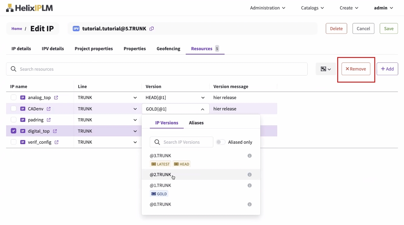404x225 pixels.
Task: Click the HelixIPLM logo
Action: [x=29, y=8]
